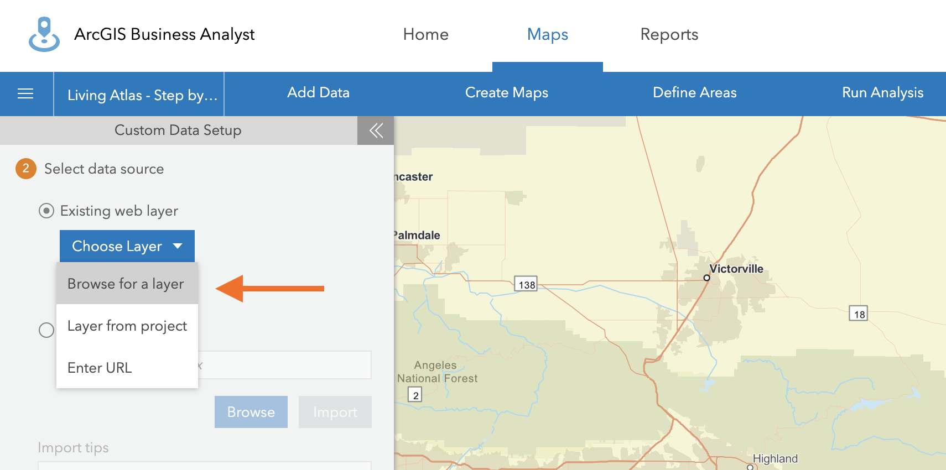The width and height of the screenshot is (946, 470).
Task: Switch to the Maps tab
Action: [548, 34]
